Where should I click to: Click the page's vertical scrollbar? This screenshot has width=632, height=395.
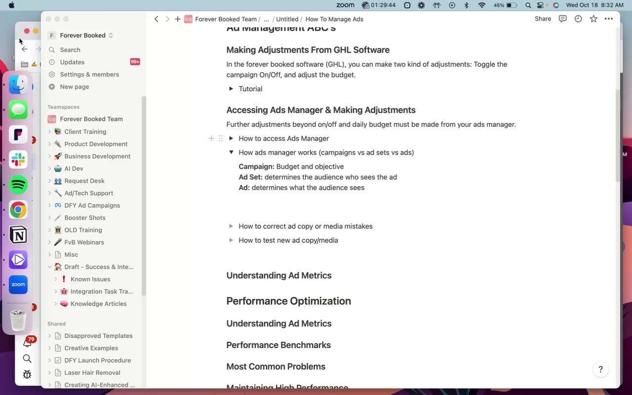point(618,135)
